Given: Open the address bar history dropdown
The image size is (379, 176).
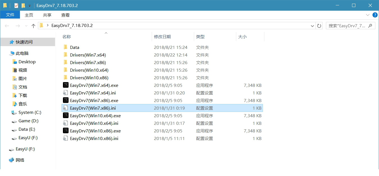Looking at the screenshot, I should coord(312,26).
